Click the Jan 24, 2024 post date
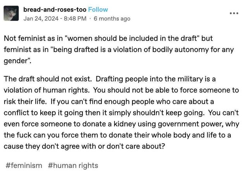The height and width of the screenshot is (182, 247). pos(40,18)
